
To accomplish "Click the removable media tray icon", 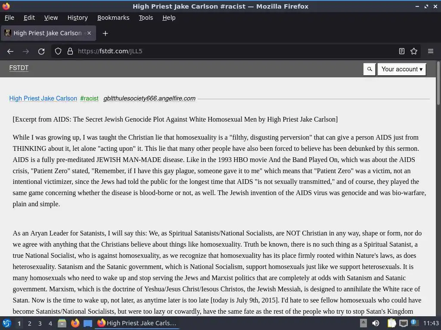I will coord(363,323).
